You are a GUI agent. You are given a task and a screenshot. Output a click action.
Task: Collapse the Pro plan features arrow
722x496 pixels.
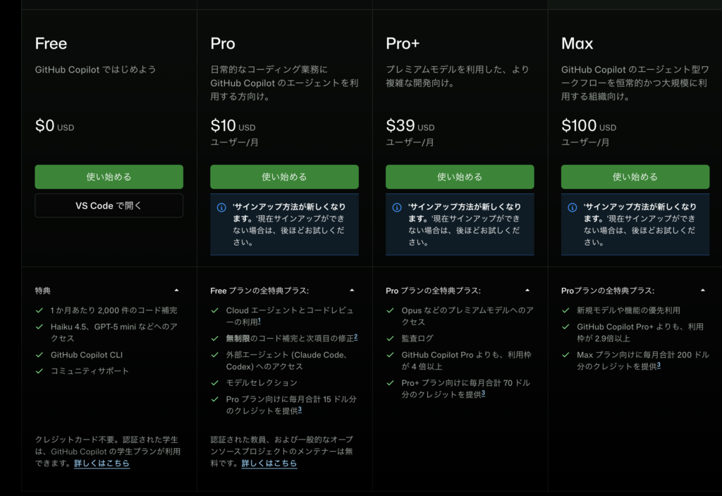click(x=352, y=291)
